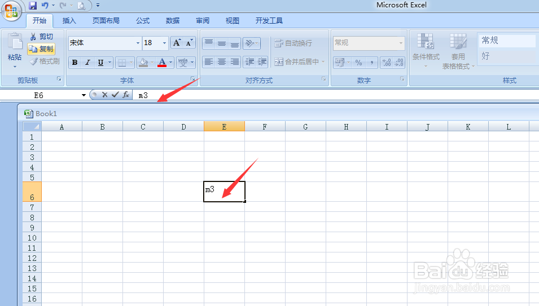Activate the 格式刷 format painter
Viewport: 539px width, 306px height.
(x=45, y=61)
